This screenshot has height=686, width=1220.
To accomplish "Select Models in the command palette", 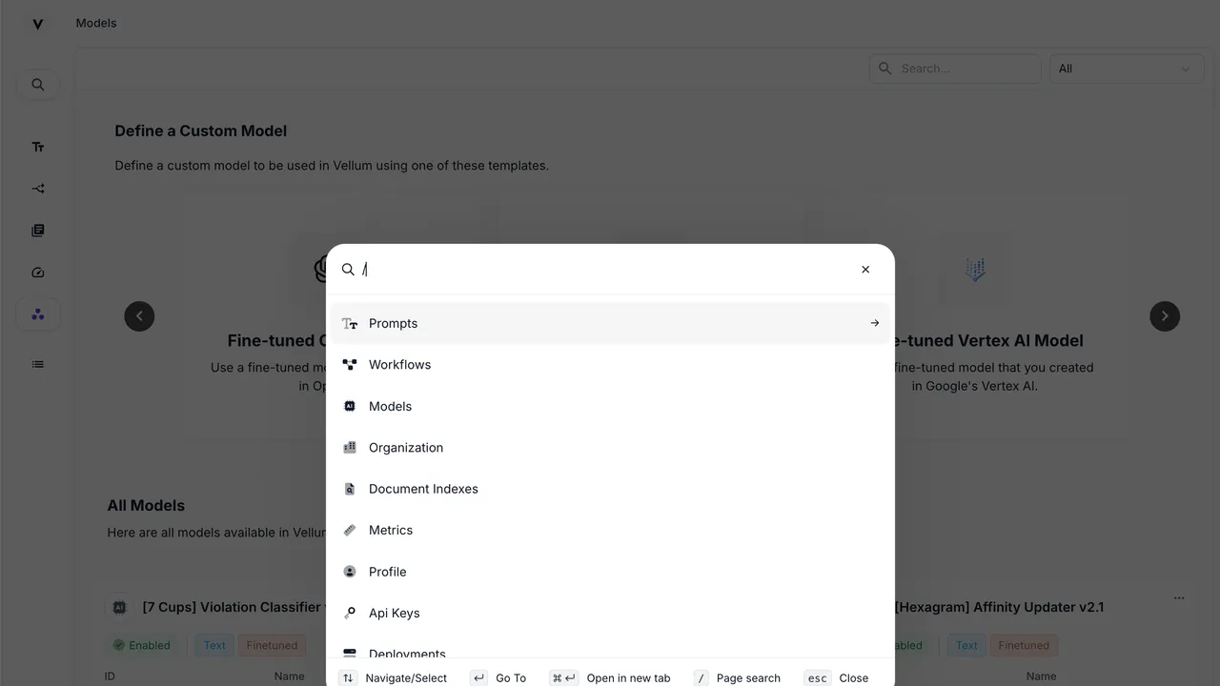I will click(x=610, y=406).
